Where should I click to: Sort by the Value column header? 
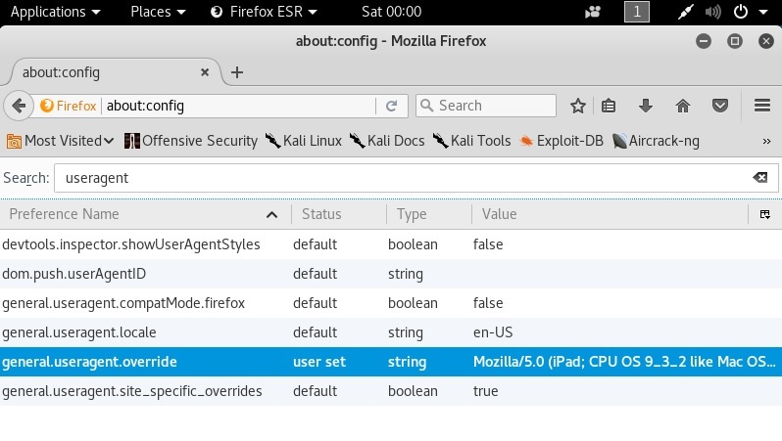tap(610, 214)
